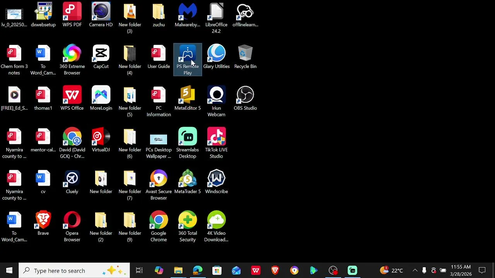
Task: Select the New folder (5) icon
Action: [130, 101]
